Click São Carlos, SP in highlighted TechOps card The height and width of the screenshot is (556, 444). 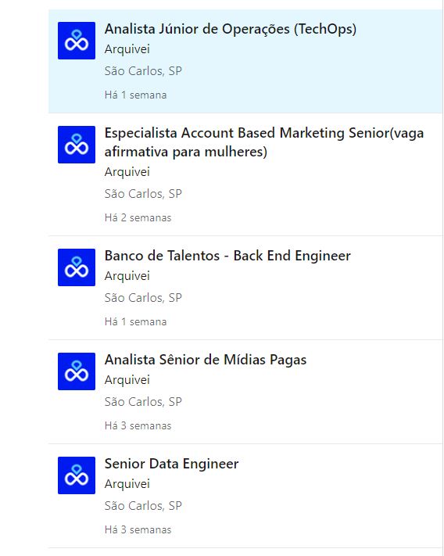pyautogui.click(x=143, y=71)
